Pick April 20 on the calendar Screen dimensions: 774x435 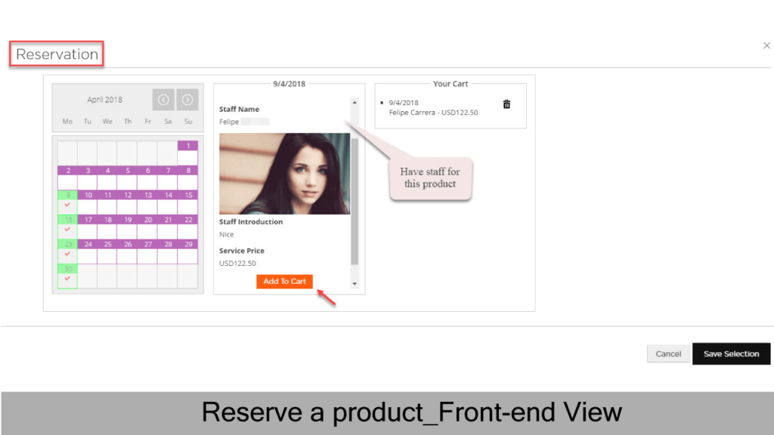(147, 227)
